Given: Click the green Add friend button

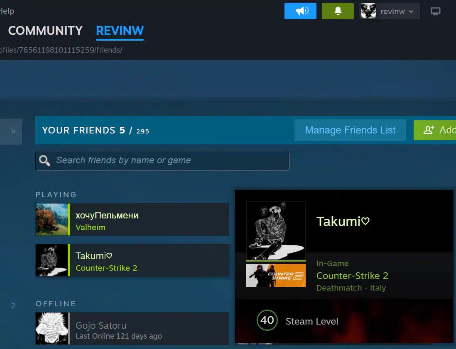Looking at the screenshot, I should coord(435,130).
